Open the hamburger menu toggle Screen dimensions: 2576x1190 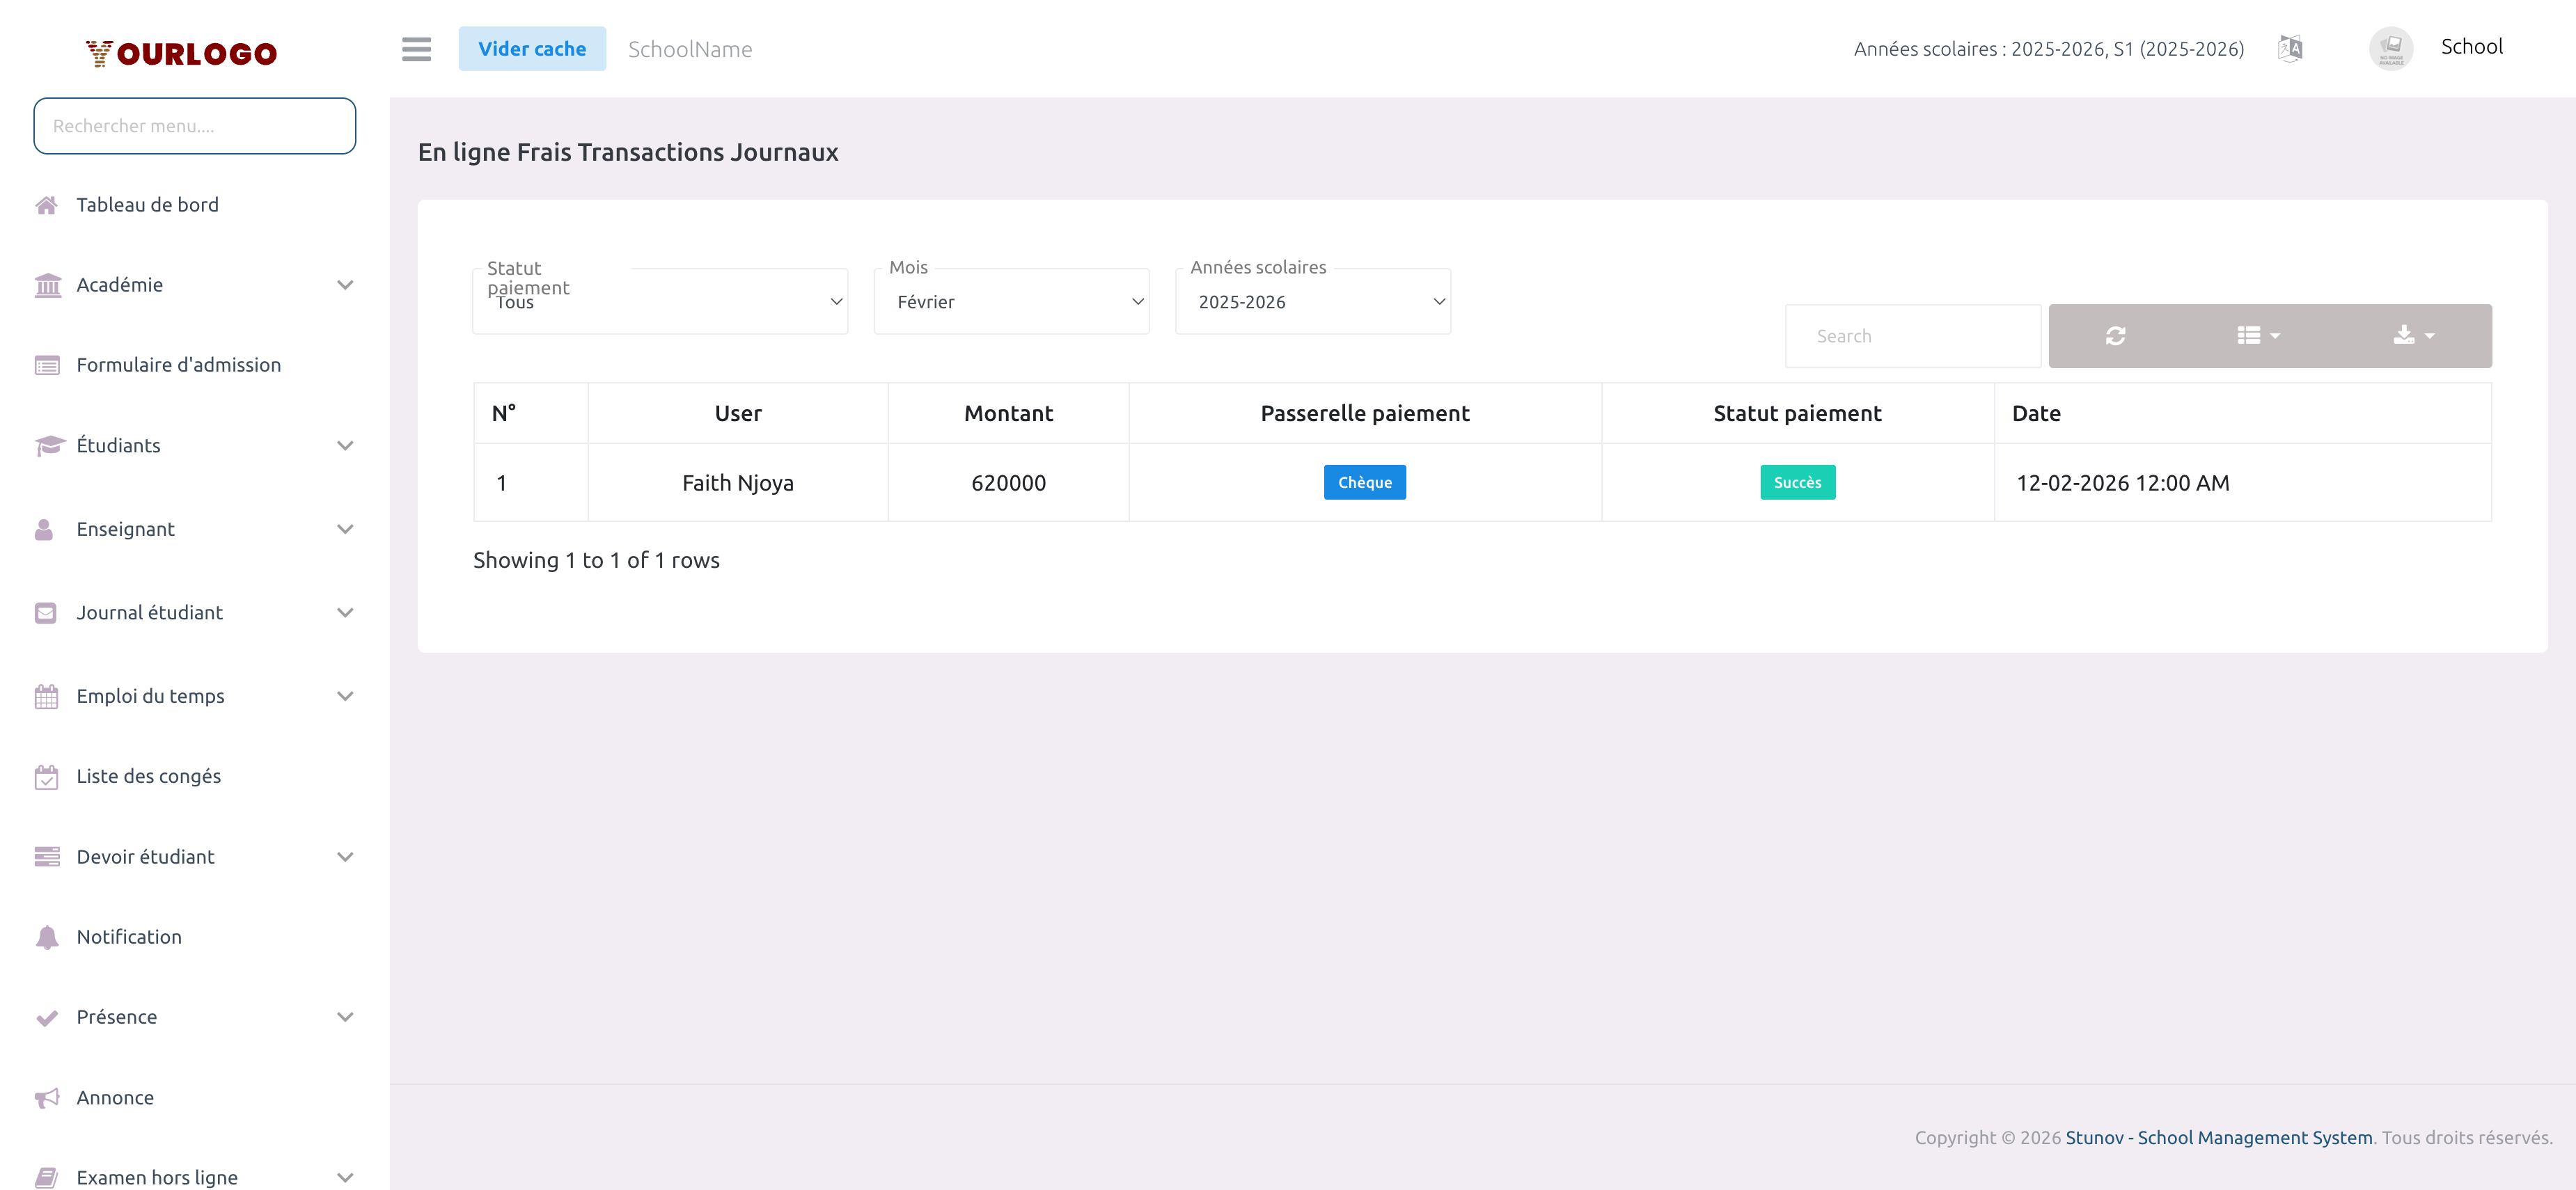coord(416,49)
